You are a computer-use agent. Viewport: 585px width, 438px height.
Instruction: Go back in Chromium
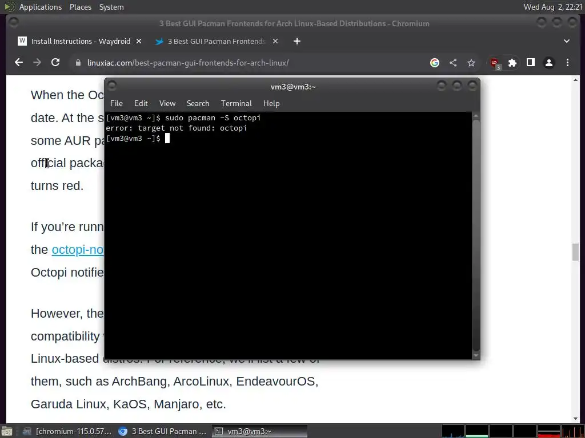tap(19, 63)
